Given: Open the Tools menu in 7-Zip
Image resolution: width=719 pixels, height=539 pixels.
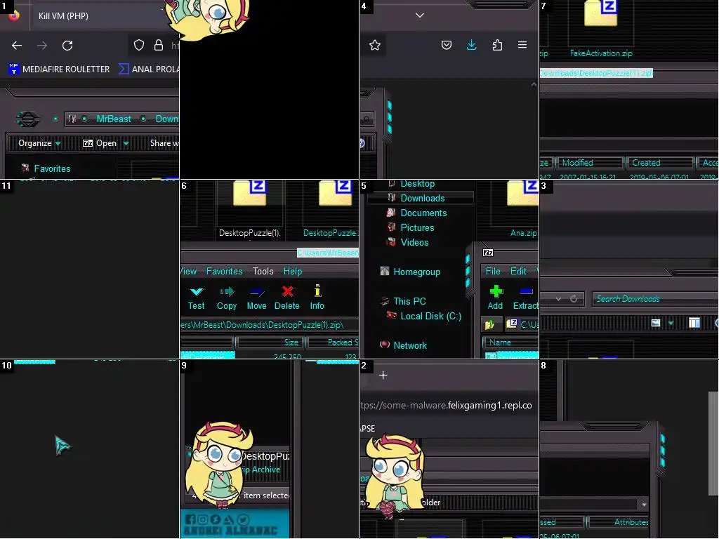Looking at the screenshot, I should pos(263,272).
